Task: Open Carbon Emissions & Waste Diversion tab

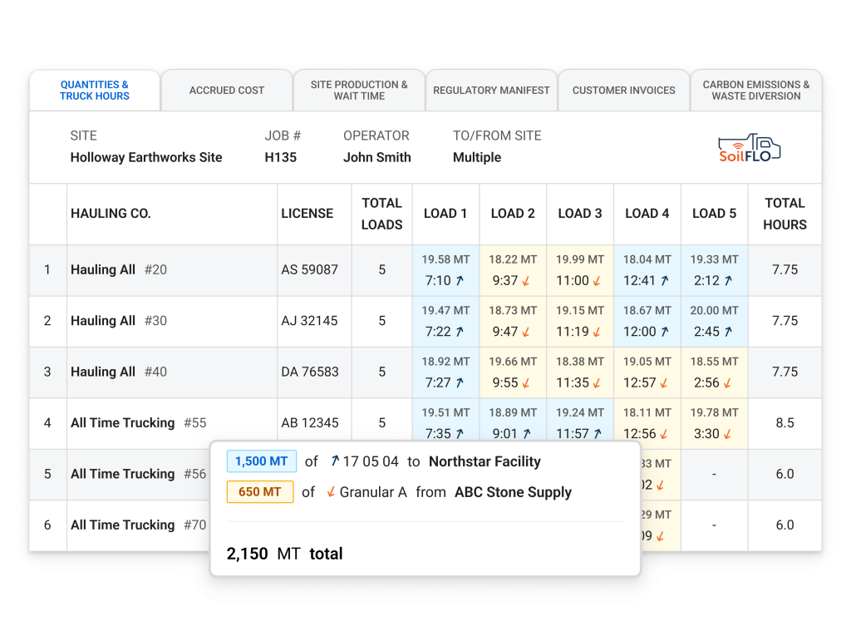Action: coord(756,90)
